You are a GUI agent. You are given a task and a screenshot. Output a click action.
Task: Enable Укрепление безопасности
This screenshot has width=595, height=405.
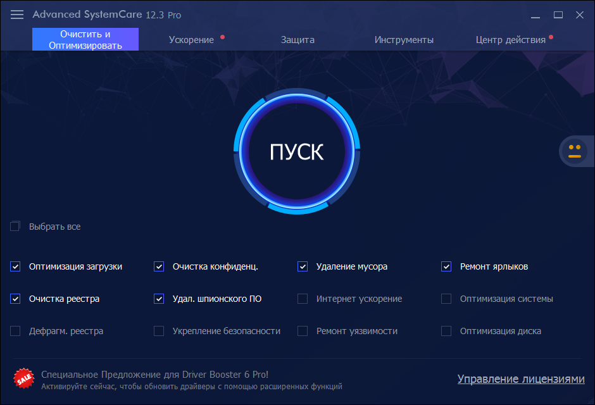tap(158, 330)
